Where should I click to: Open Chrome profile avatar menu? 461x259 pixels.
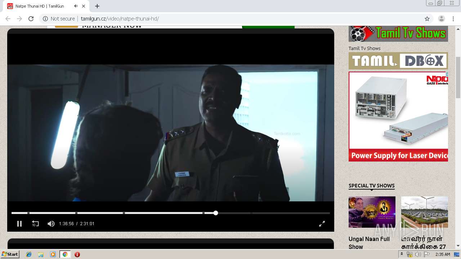click(442, 19)
